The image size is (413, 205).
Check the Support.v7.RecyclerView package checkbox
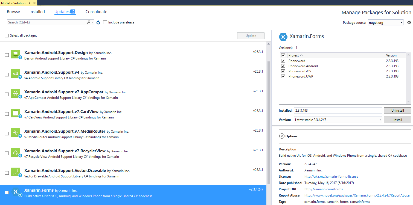(7, 153)
